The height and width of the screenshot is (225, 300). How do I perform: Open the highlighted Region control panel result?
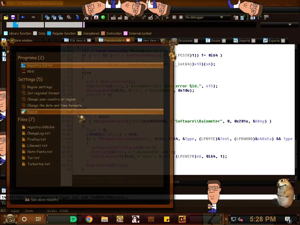[x=92, y=112]
